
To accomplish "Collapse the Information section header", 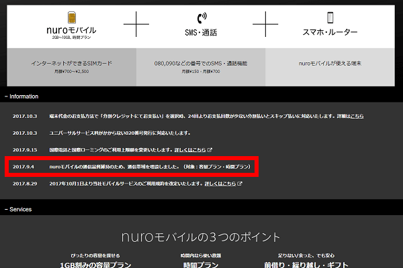I will (x=21, y=96).
